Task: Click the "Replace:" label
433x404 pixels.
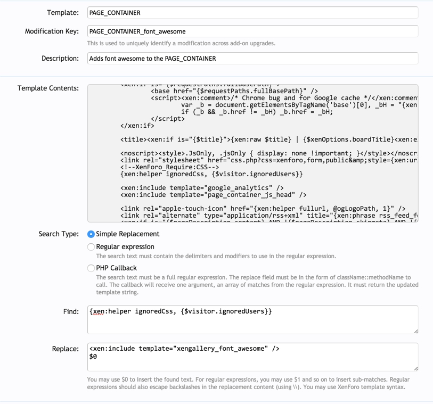Action: pyautogui.click(x=66, y=349)
